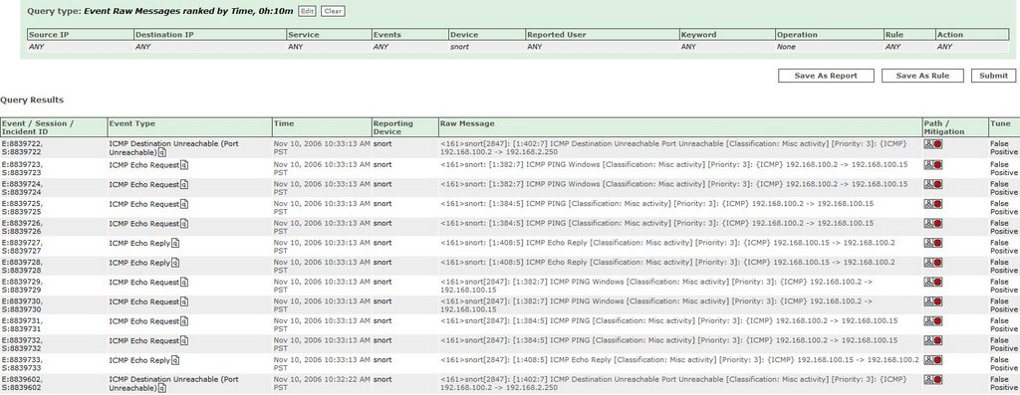
Task: Click red mitigation icon for row E:8839724
Action: (x=938, y=184)
